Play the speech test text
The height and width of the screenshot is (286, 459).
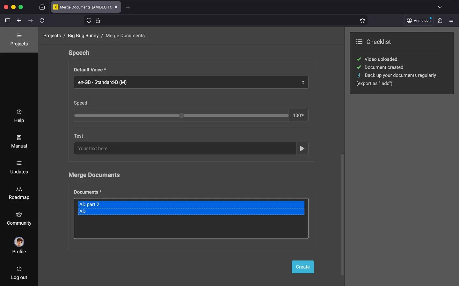point(302,148)
